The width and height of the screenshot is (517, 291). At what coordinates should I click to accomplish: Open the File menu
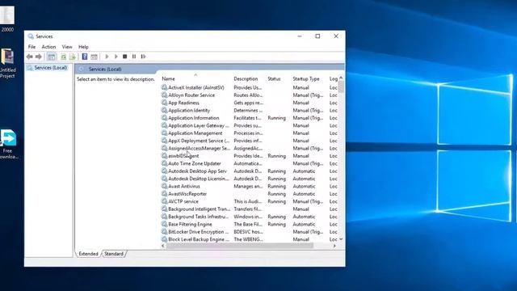tap(32, 47)
